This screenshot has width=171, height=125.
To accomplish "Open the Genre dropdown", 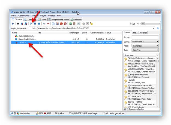I will tap(145, 42).
